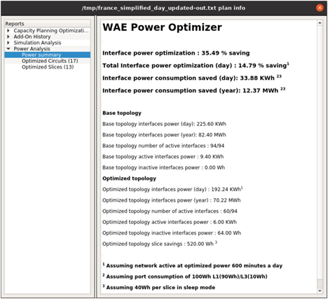Click Base topology interfaces power (year) line

(x=164, y=135)
